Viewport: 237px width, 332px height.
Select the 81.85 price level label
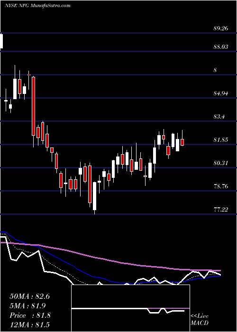point(221,140)
